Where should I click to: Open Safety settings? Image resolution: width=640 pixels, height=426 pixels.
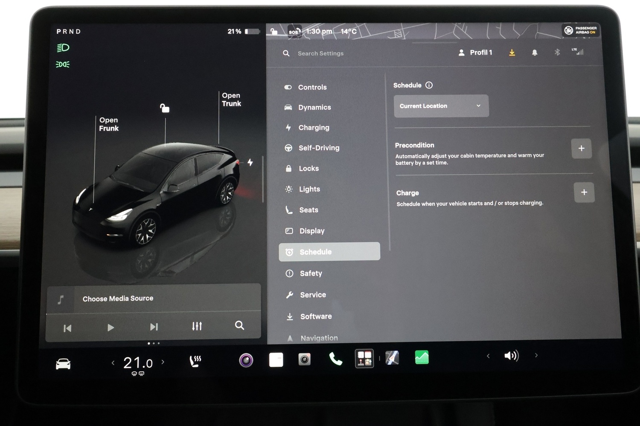coord(304,273)
